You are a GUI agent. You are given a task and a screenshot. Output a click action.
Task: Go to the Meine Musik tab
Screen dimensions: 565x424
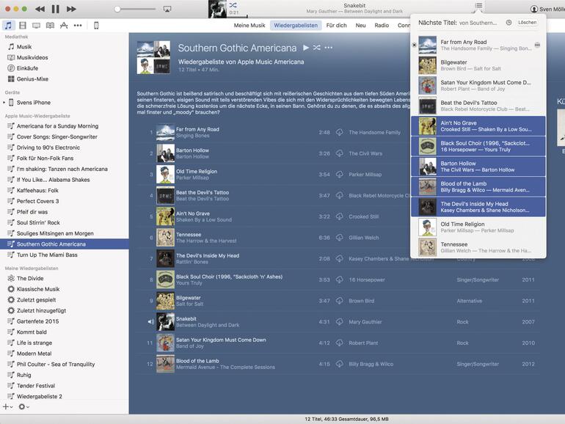[249, 25]
